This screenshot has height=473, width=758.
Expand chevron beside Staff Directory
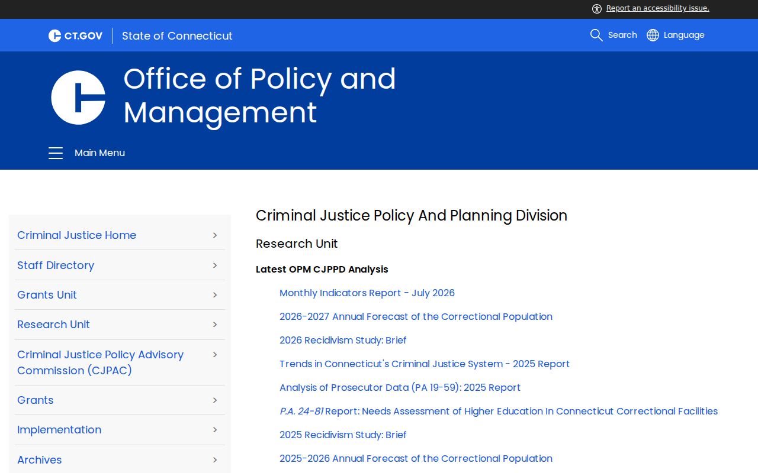215,265
